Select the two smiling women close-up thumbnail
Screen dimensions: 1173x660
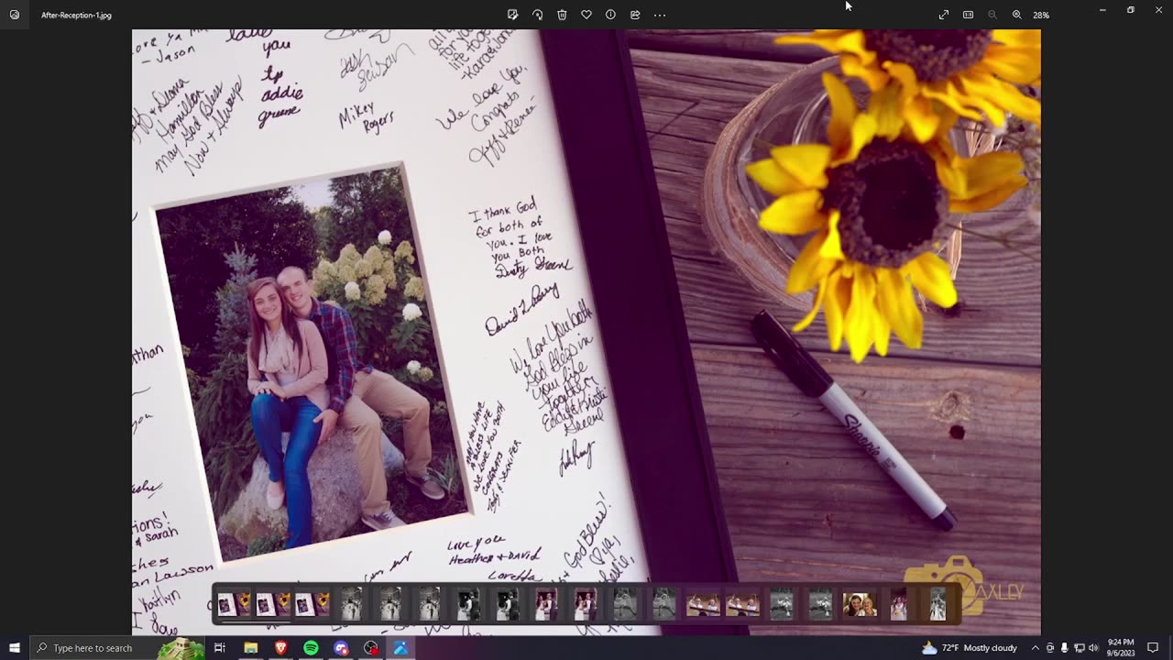pyautogui.click(x=860, y=604)
